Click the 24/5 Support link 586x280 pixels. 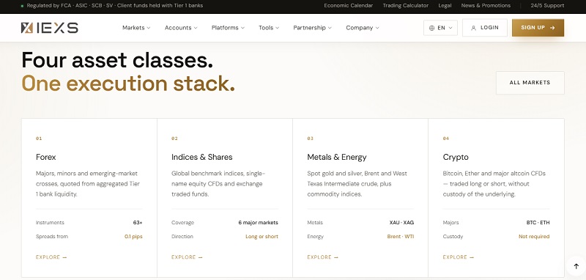tap(547, 6)
